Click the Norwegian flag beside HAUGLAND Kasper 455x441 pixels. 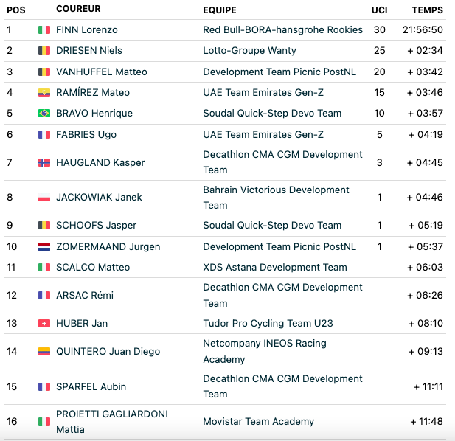[x=44, y=162]
